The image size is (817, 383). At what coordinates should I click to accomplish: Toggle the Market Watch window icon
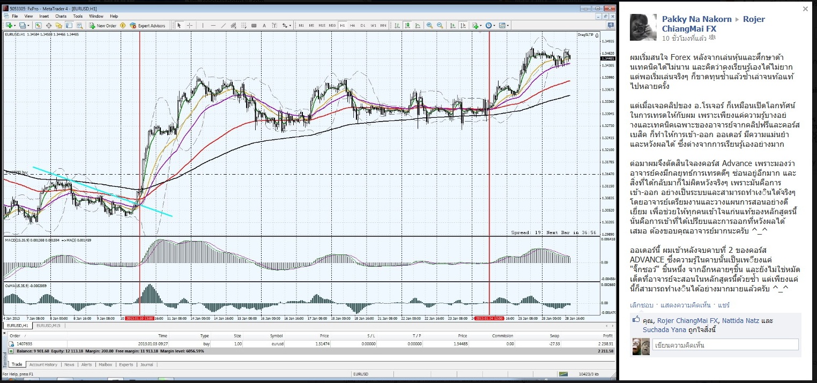point(38,25)
